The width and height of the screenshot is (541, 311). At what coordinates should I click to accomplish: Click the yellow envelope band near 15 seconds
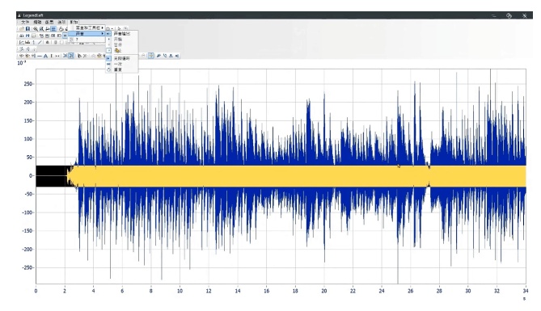pyautogui.click(x=251, y=176)
